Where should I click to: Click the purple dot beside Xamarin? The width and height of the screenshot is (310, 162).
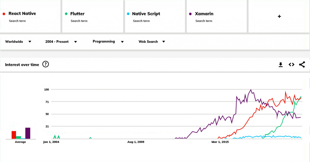(x=190, y=14)
